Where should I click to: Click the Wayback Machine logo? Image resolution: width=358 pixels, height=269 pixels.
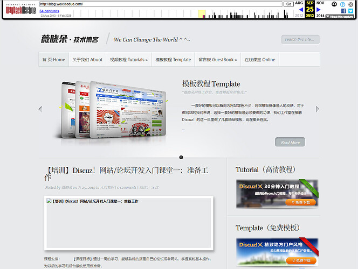pos(21,9)
